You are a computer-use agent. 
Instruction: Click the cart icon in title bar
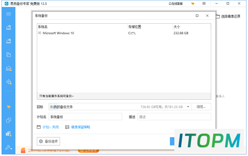pos(193,3)
